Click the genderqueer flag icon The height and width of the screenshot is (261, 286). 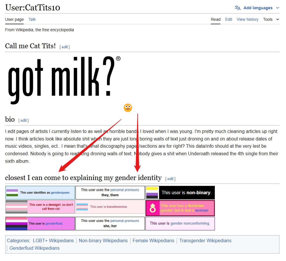[x=12, y=193]
